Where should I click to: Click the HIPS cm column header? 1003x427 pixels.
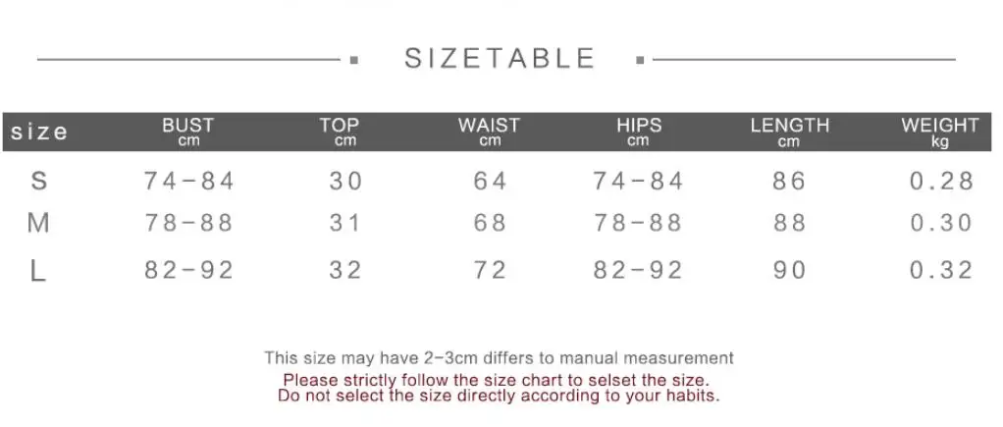pyautogui.click(x=638, y=132)
